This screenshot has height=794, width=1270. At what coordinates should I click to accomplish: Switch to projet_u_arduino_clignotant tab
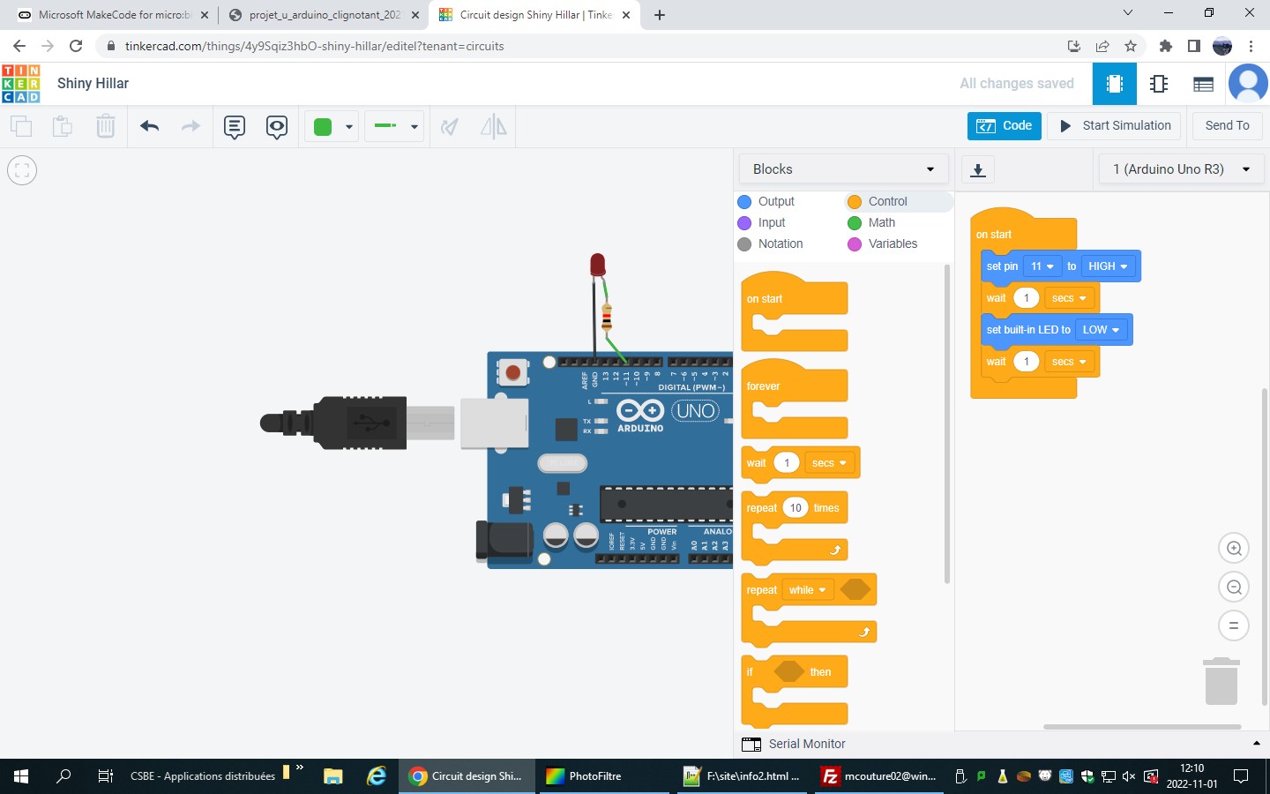pyautogui.click(x=324, y=15)
